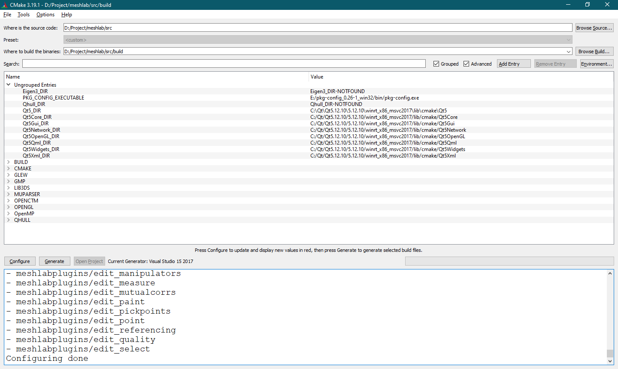Image resolution: width=618 pixels, height=369 pixels.
Task: Open the build directory dropdown arrow
Action: click(569, 51)
